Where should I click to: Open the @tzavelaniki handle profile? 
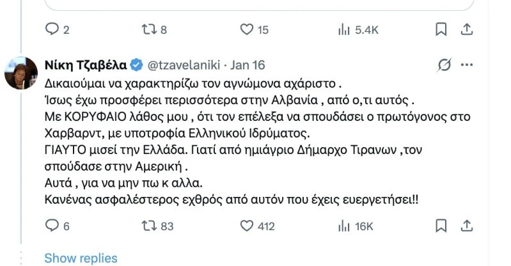pyautogui.click(x=184, y=65)
